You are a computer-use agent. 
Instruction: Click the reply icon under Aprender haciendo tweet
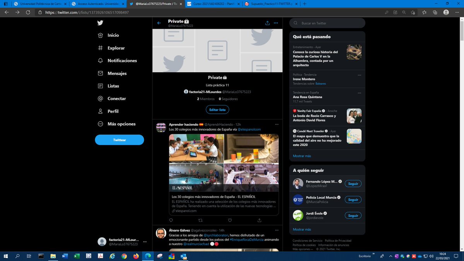(x=171, y=220)
